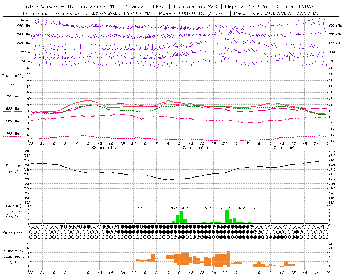Click the 6.5 precipitation total value
Viewport: 343px width, 275px height.
point(230,208)
